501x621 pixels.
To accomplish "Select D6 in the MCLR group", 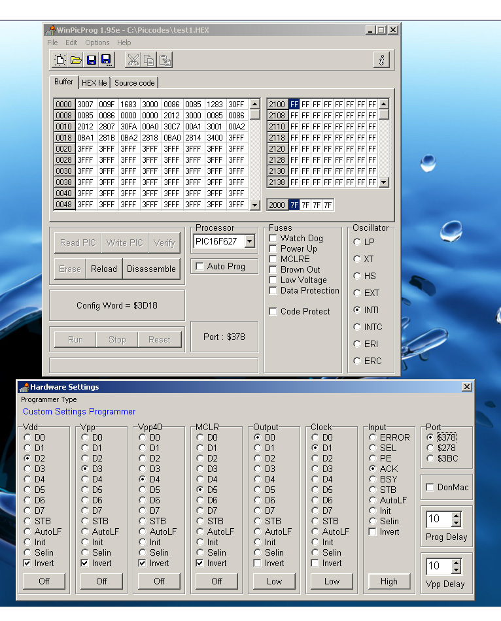I will (x=207, y=500).
